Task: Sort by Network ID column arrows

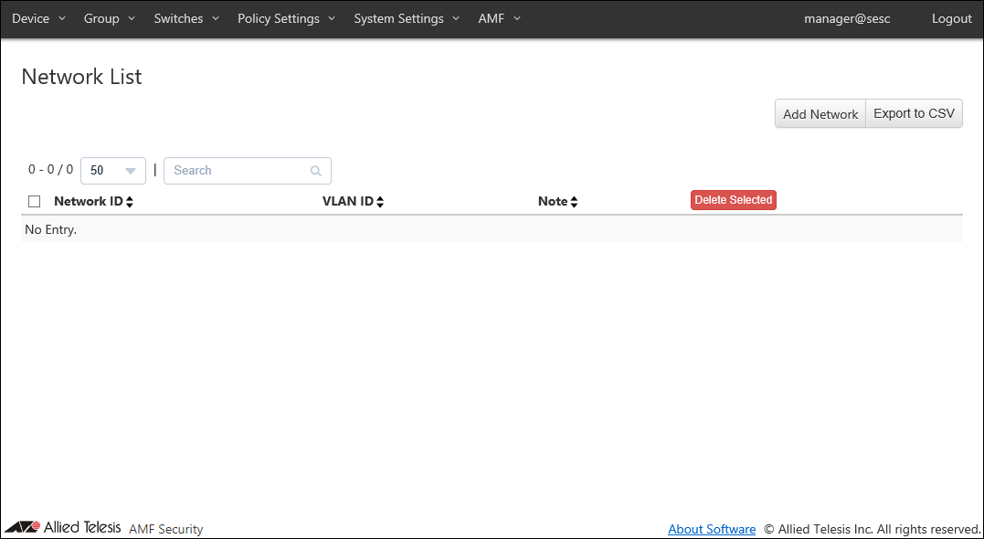Action: pyautogui.click(x=130, y=202)
